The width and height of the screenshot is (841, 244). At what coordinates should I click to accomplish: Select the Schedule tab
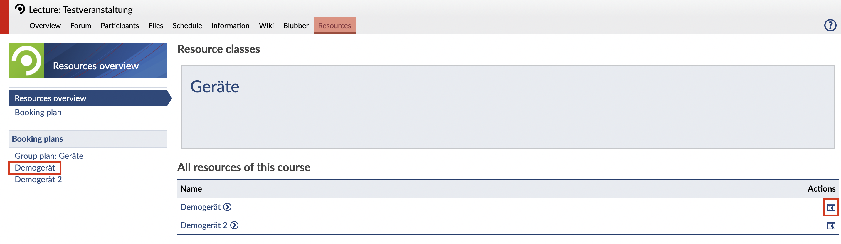[187, 26]
